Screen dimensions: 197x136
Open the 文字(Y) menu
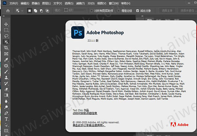58,3
